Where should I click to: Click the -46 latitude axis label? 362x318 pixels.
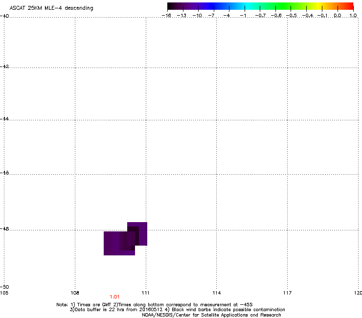coord(4,173)
